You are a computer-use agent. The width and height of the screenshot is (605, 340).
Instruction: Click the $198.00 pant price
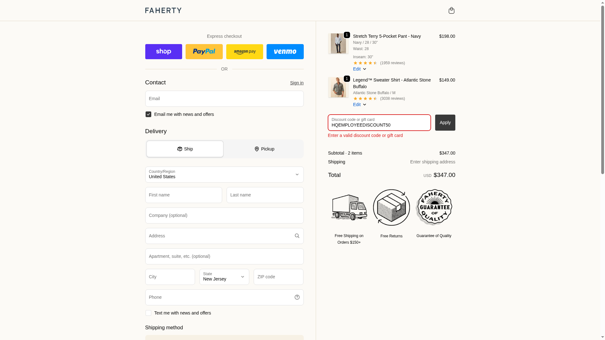pos(447,36)
